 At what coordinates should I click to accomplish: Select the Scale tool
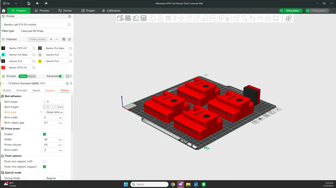coord(197,18)
